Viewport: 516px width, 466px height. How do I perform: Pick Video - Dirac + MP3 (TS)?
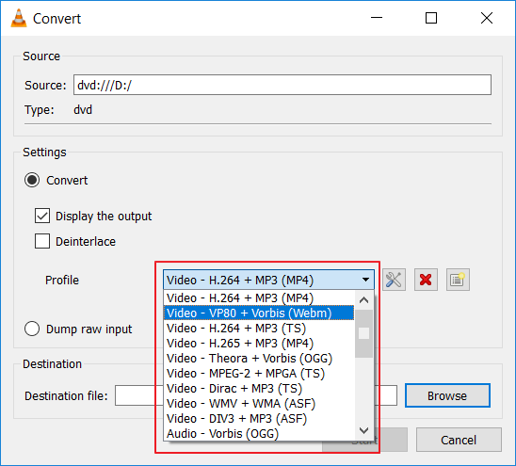pyautogui.click(x=259, y=389)
